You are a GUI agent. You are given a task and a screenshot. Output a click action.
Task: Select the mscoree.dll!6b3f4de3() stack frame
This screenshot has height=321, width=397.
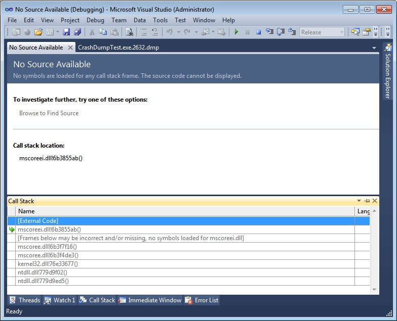coord(188,255)
